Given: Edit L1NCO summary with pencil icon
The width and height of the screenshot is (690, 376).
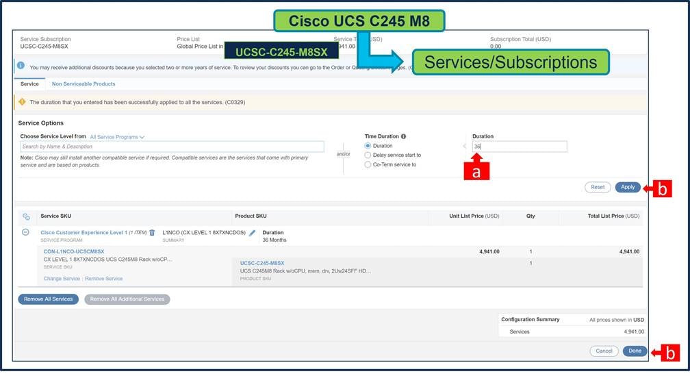Looking at the screenshot, I should [x=252, y=233].
